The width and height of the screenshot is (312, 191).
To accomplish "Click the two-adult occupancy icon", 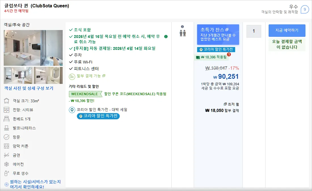I will [x=183, y=33].
